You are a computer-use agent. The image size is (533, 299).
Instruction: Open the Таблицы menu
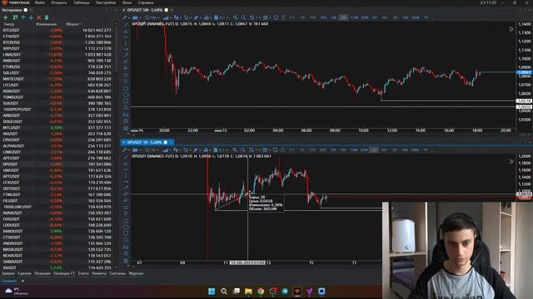[82, 2]
